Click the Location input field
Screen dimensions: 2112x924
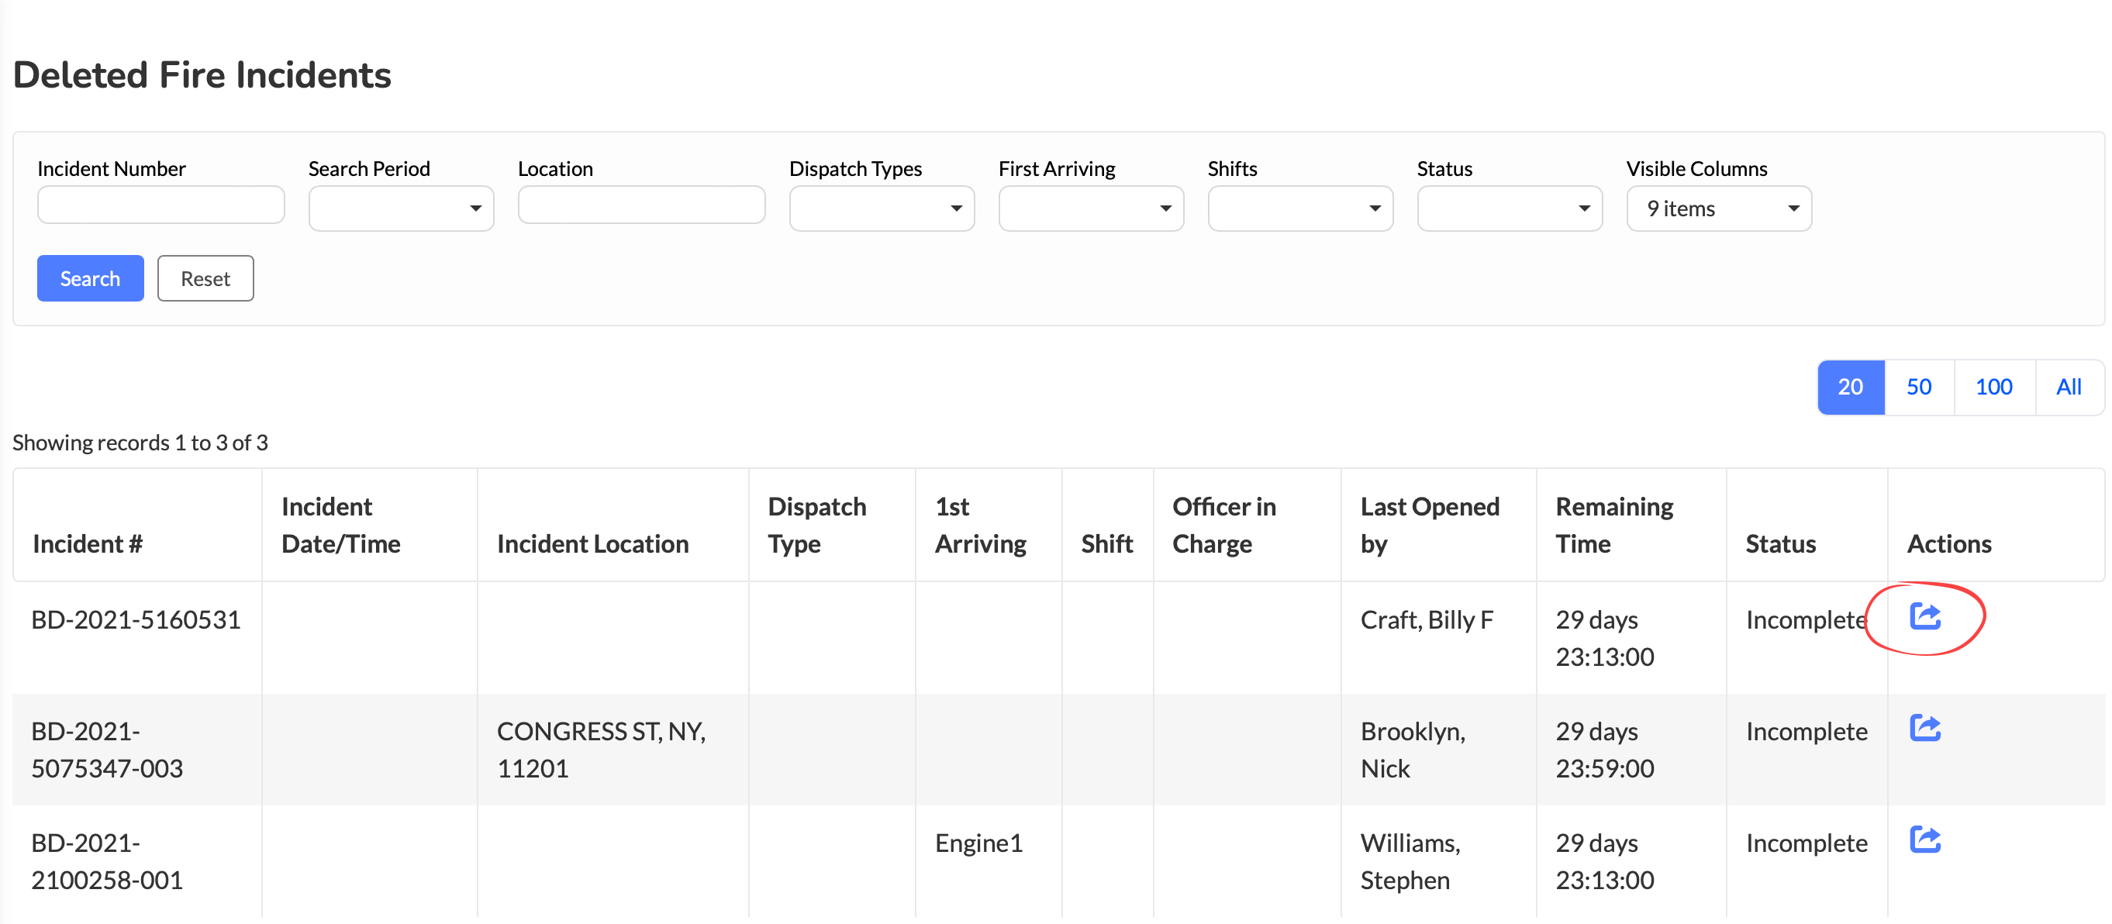641,204
